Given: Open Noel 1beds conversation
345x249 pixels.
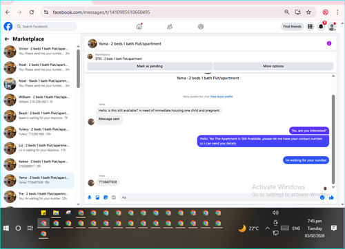Looking at the screenshot, I should pyautogui.click(x=38, y=83).
